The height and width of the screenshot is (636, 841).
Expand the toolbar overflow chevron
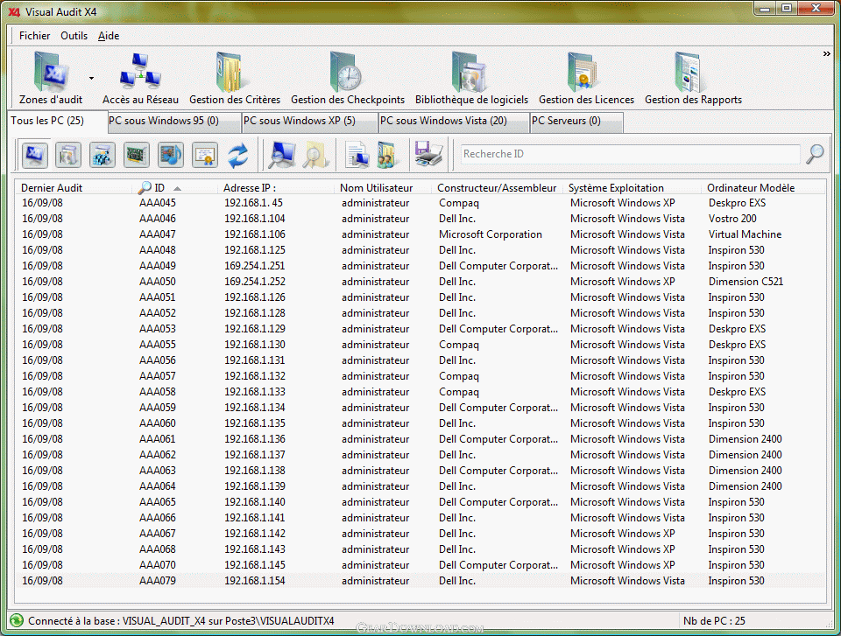pos(826,53)
